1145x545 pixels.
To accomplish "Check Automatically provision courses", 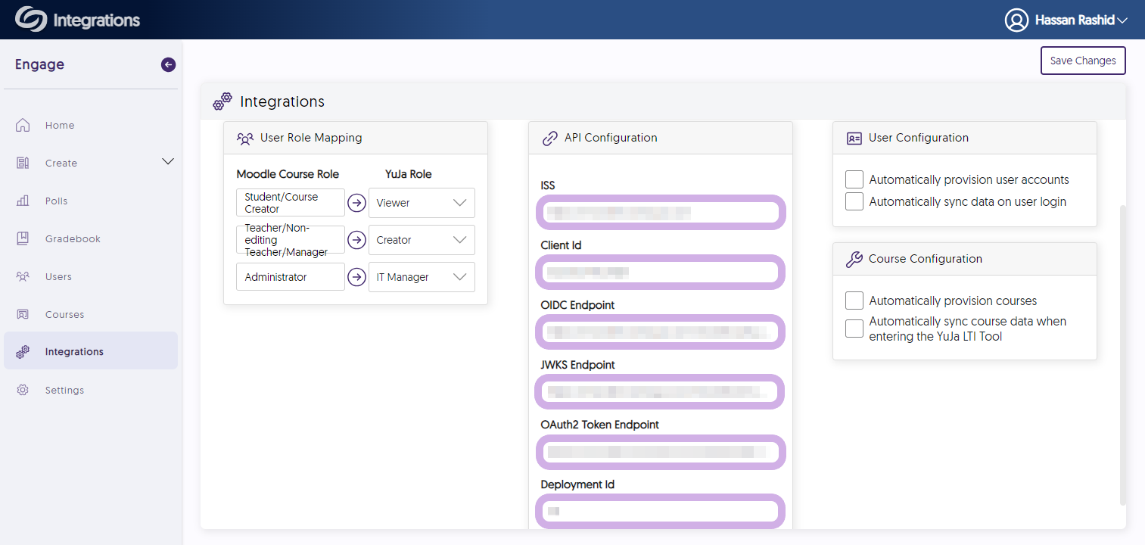I will coord(854,301).
